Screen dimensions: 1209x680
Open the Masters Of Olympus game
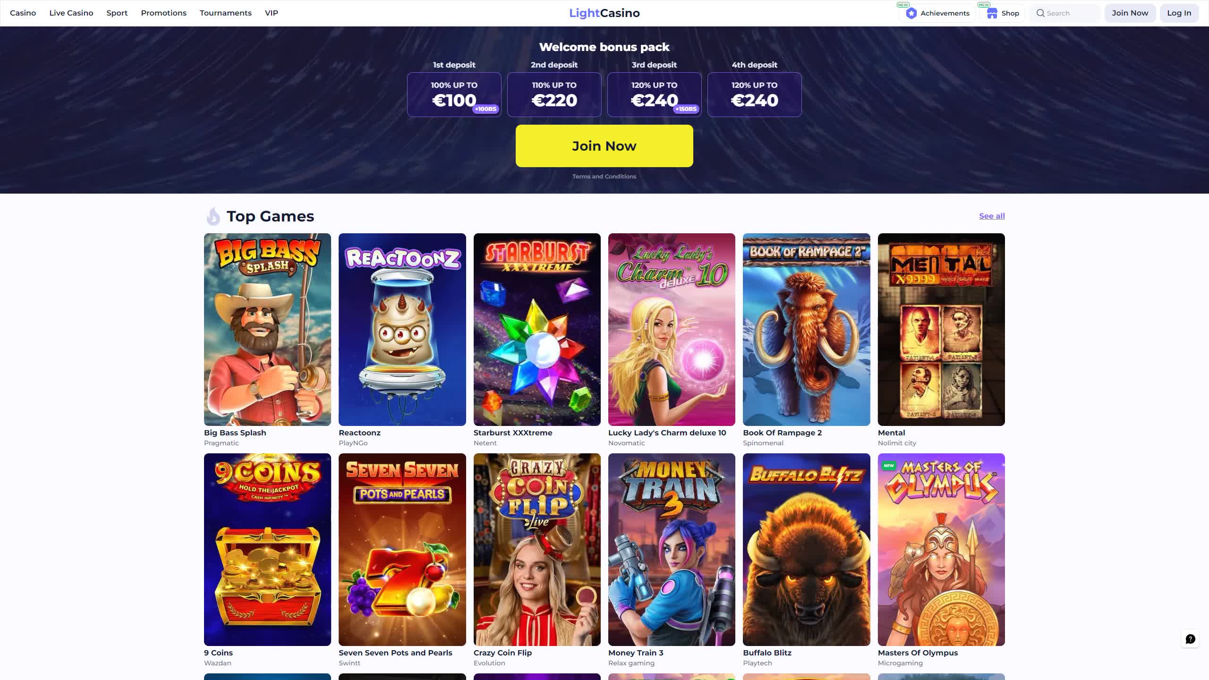[x=941, y=549]
